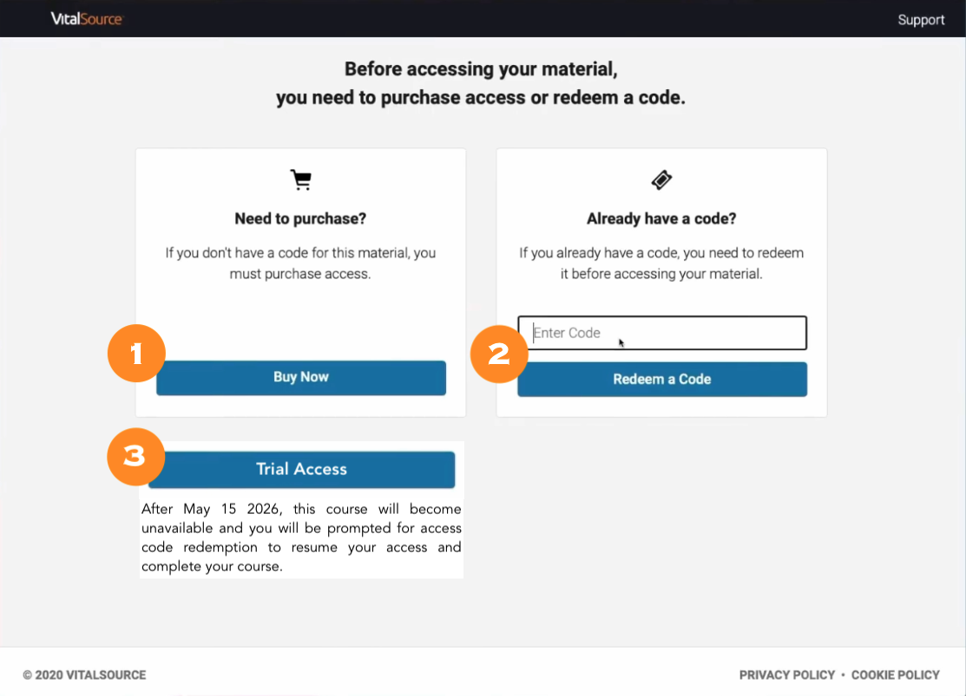Click the Already have a code heading
The height and width of the screenshot is (696, 966).
point(661,218)
